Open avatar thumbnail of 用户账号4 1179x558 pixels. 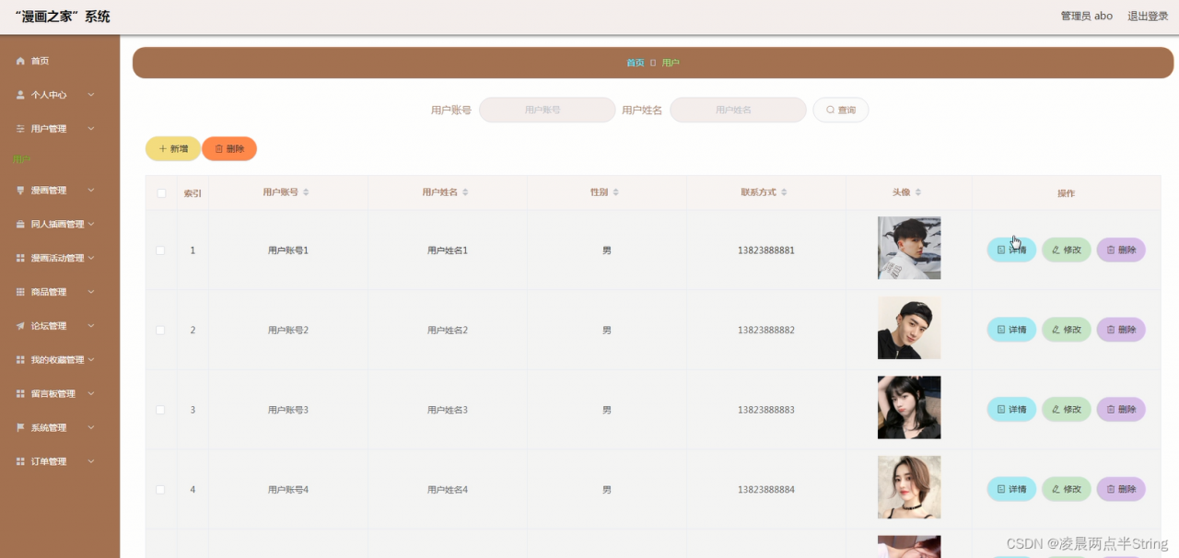point(909,487)
